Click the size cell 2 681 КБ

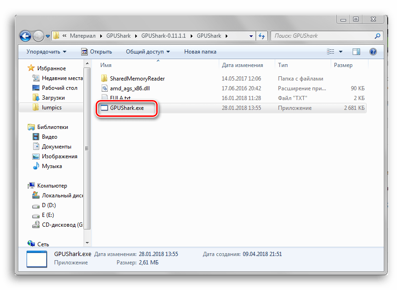[x=354, y=108]
